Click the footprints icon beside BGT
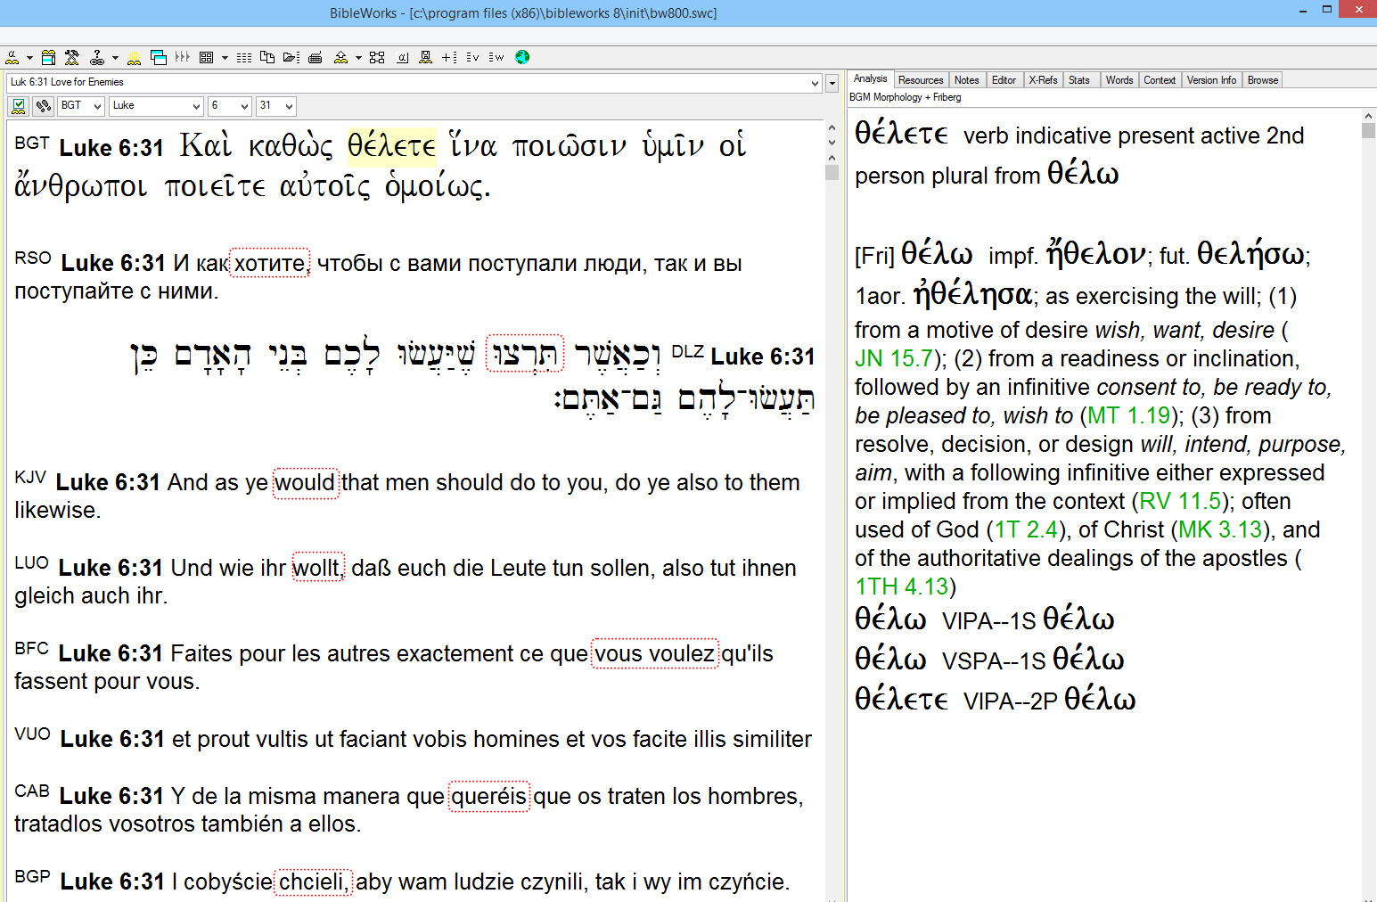This screenshot has height=902, width=1377. pos(43,106)
